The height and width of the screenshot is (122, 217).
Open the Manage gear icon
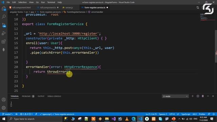[x=4, y=108]
